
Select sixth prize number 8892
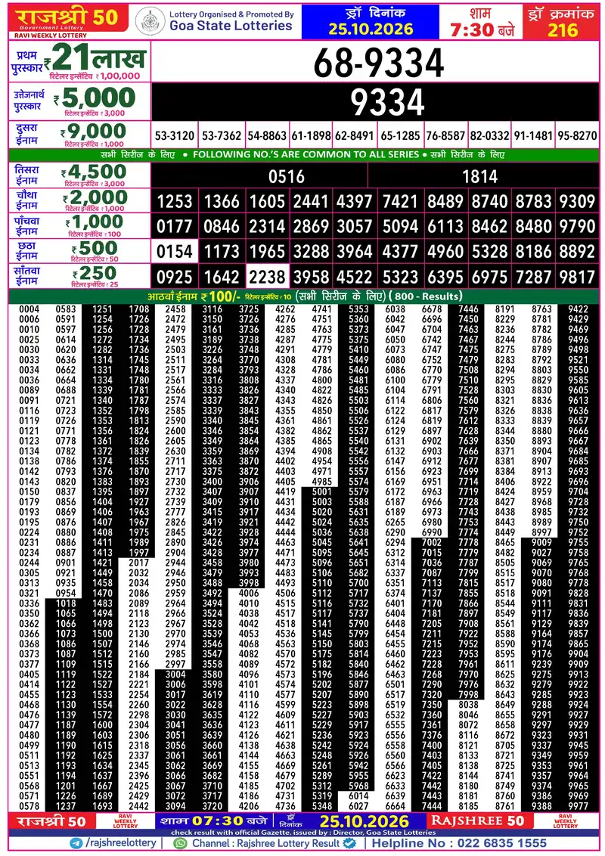point(576,252)
